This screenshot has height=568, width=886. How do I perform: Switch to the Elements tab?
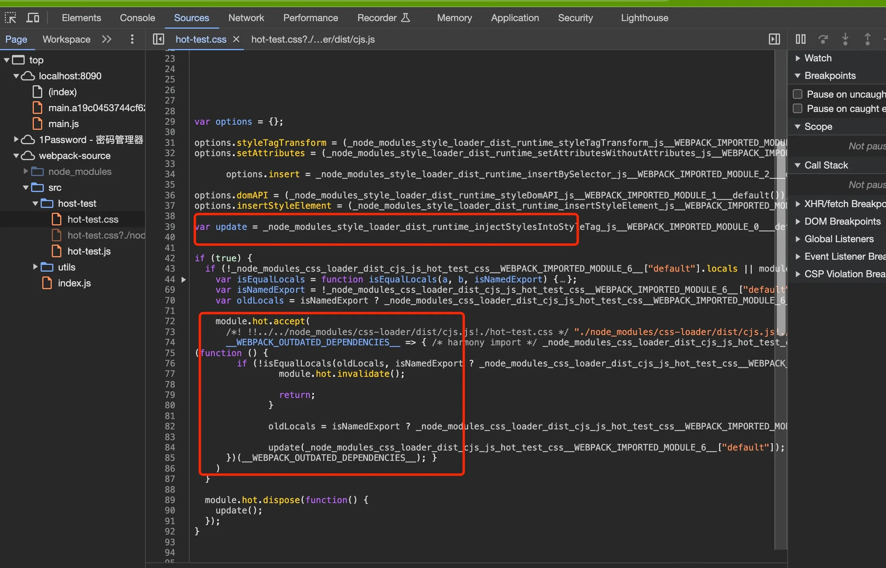pyautogui.click(x=81, y=18)
